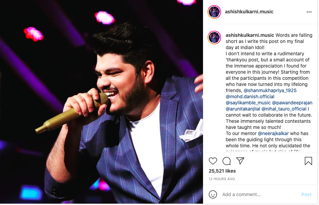Visit @nihal_tauro_official profile mention
This screenshot has height=205, width=319.
click(284, 109)
